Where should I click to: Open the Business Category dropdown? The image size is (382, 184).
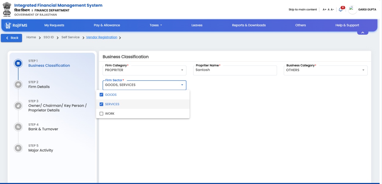326,70
